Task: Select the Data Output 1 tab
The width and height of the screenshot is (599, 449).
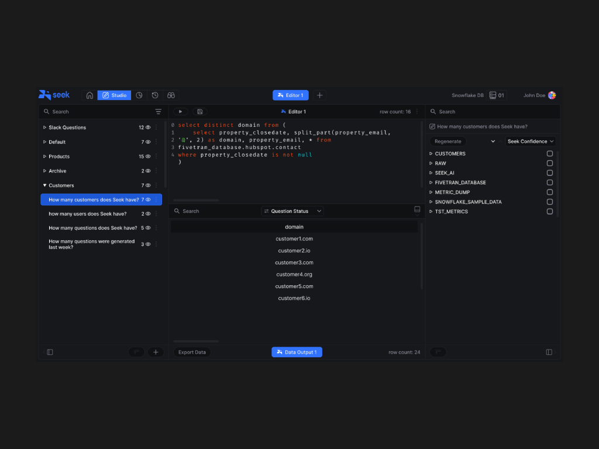Action: pos(297,352)
